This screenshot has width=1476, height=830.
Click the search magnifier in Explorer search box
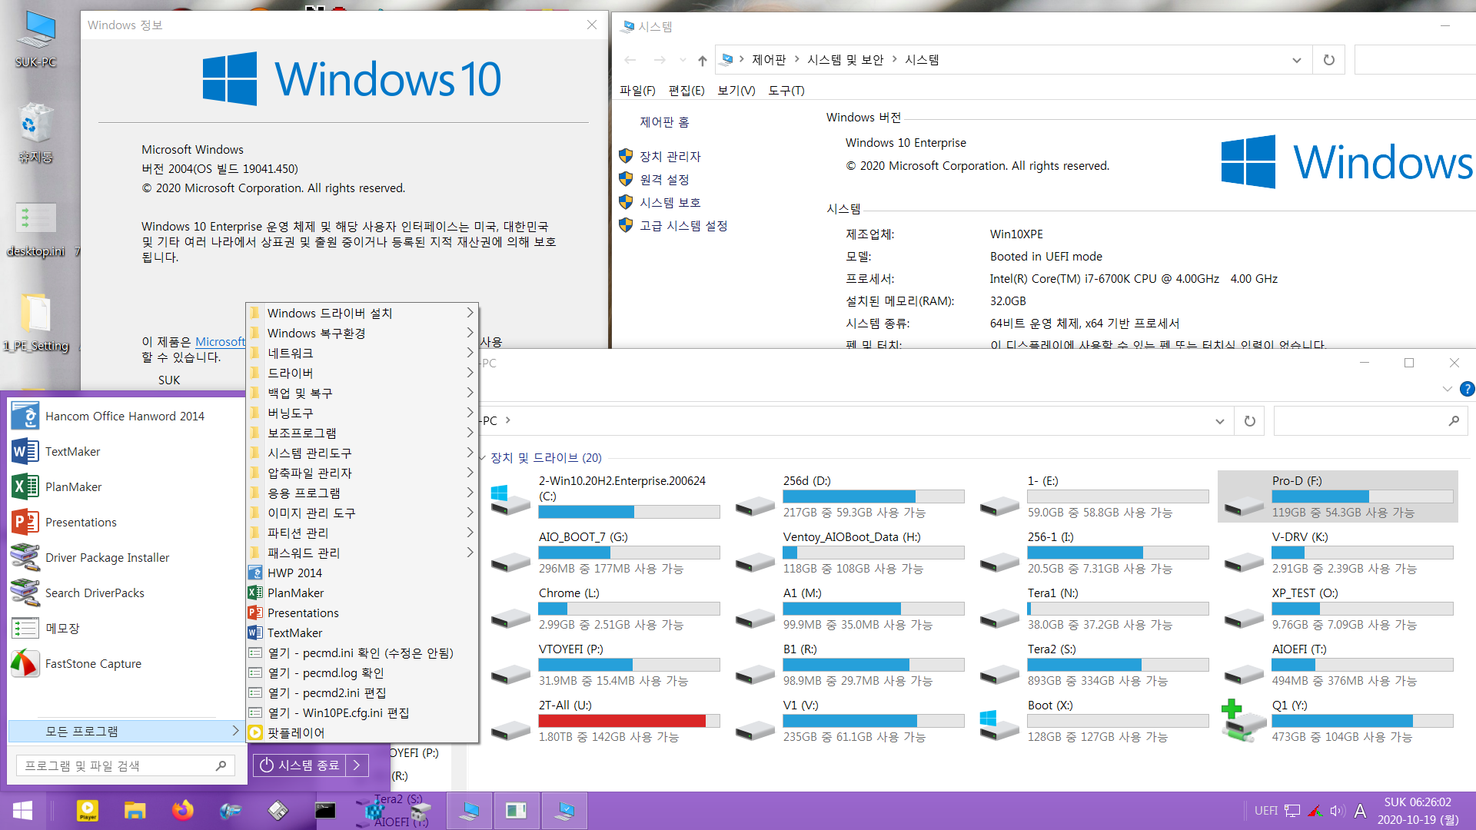coord(1454,421)
